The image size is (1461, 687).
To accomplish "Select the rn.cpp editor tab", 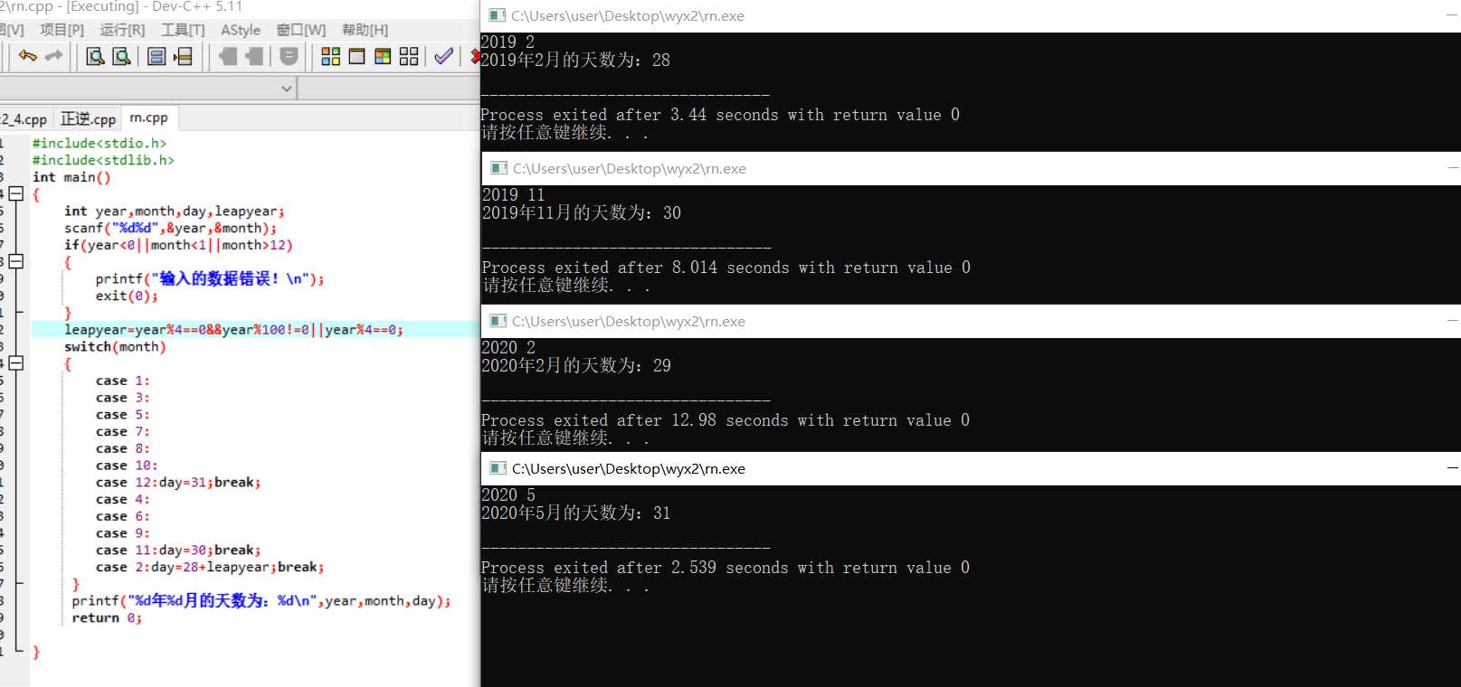I will click(x=148, y=118).
